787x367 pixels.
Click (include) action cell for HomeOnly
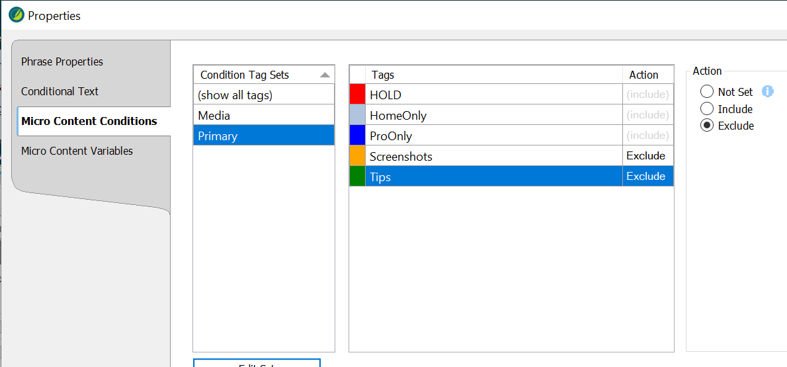pyautogui.click(x=648, y=115)
